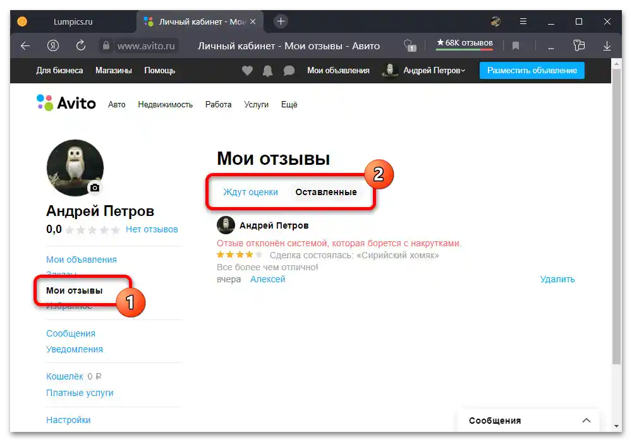This screenshot has width=632, height=442.
Task: Click the scrollbar up arrow
Action: 616,64
